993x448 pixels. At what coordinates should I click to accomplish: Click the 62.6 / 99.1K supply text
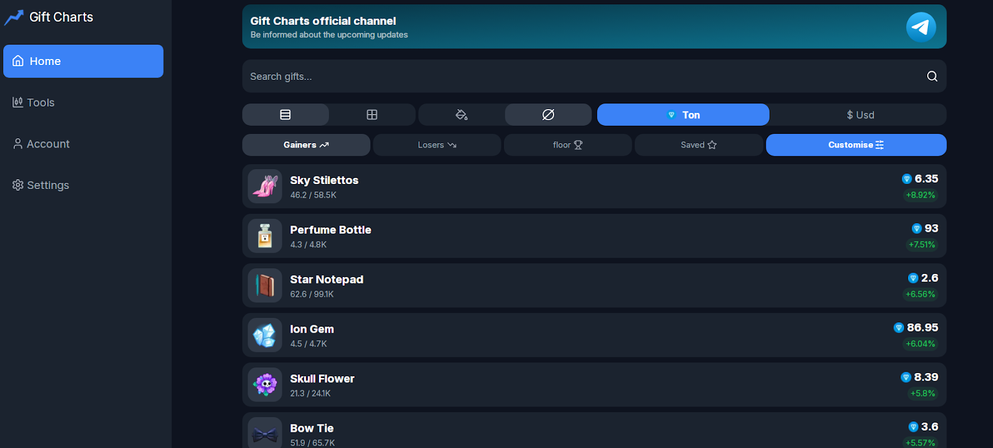[x=312, y=294]
